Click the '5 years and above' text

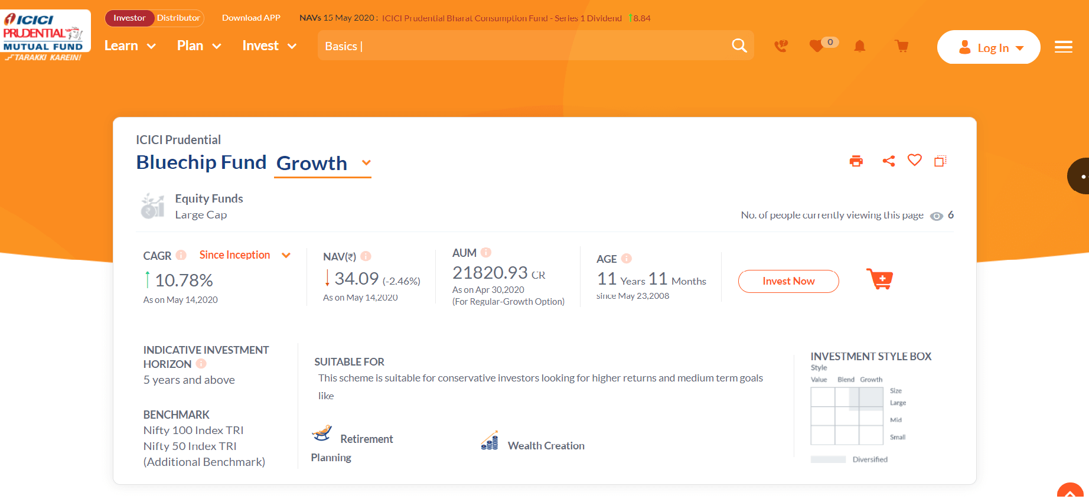[x=189, y=380]
